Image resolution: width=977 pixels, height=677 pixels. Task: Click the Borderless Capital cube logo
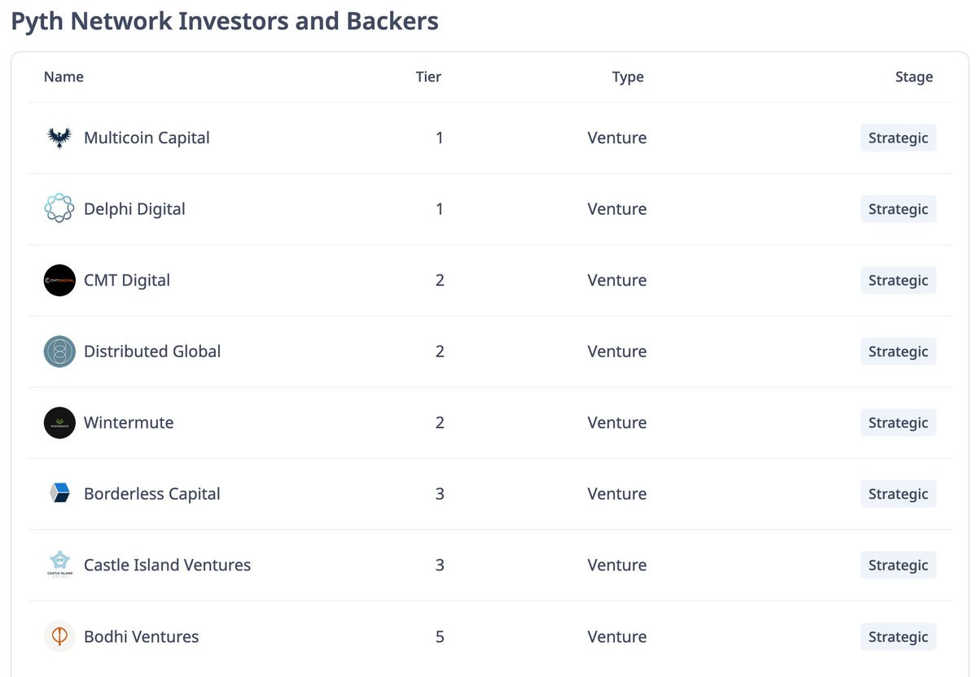[59, 493]
